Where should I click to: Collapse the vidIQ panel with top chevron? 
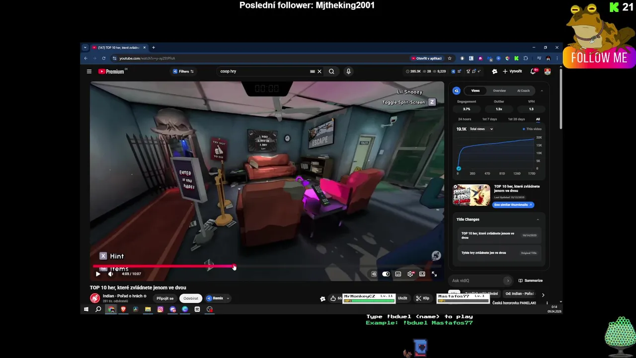pos(542,91)
